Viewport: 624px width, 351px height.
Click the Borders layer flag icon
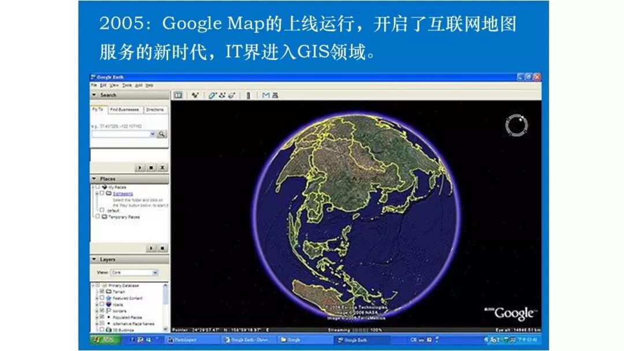click(109, 311)
